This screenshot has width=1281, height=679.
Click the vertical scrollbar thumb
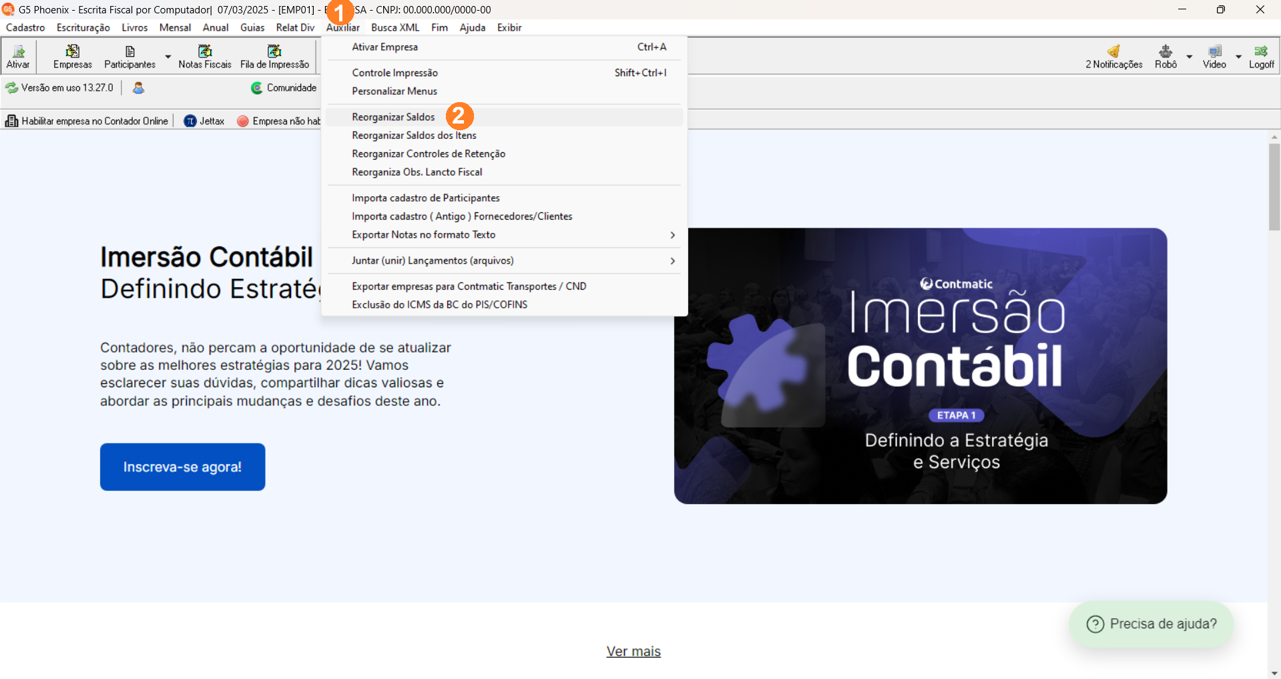pos(1274,187)
